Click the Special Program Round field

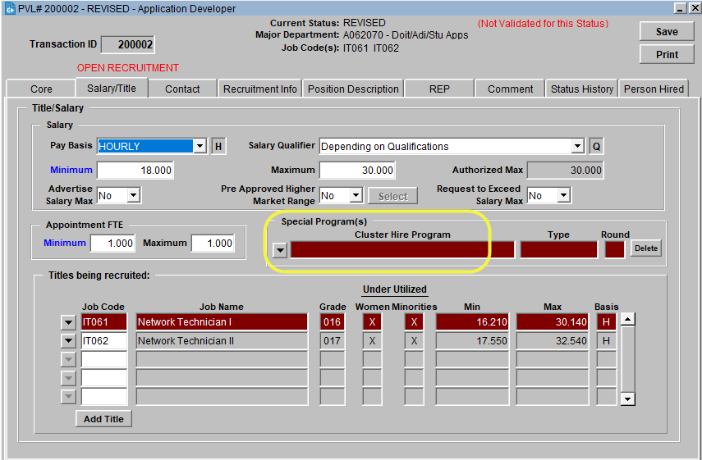(x=614, y=250)
